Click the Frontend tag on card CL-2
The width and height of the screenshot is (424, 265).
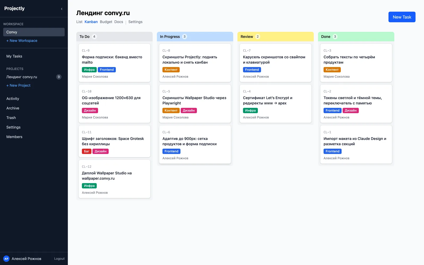333,111
